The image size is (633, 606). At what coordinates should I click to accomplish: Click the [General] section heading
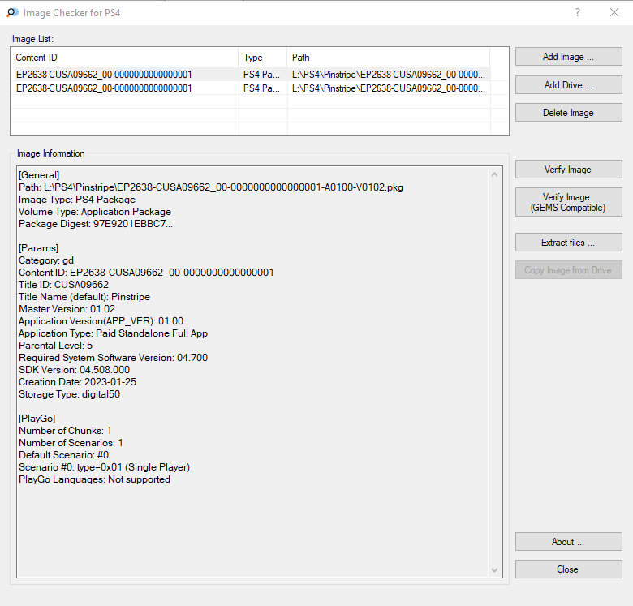tap(39, 175)
